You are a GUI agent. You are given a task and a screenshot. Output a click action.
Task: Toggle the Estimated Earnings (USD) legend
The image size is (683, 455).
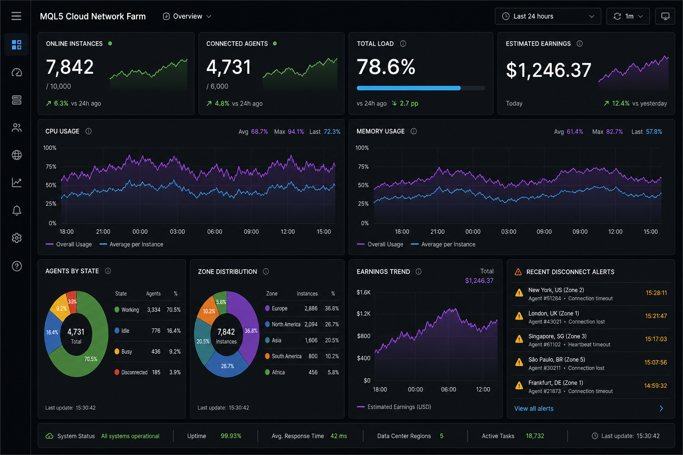[394, 407]
